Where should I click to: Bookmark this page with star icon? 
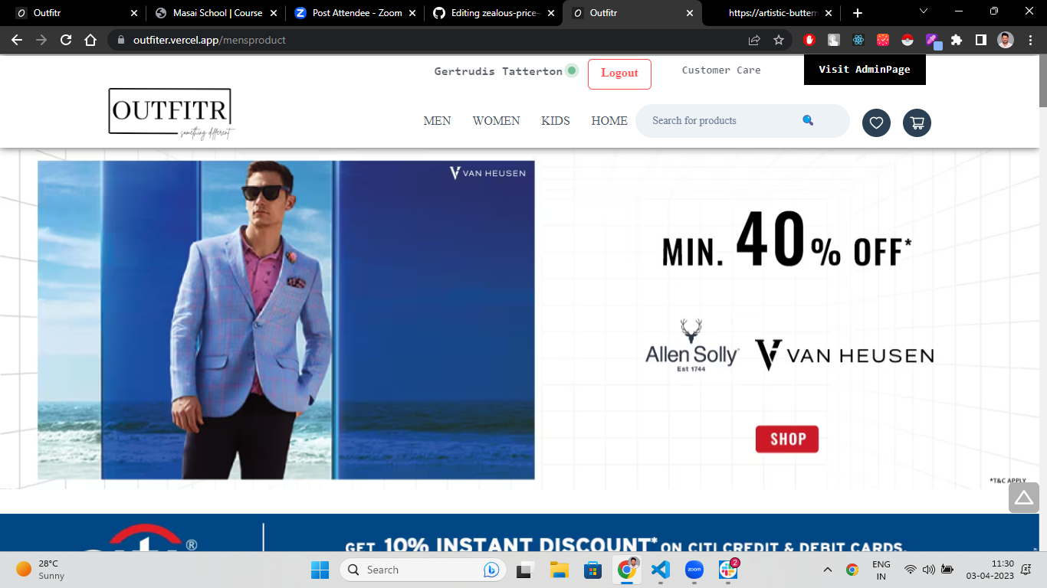pyautogui.click(x=779, y=40)
